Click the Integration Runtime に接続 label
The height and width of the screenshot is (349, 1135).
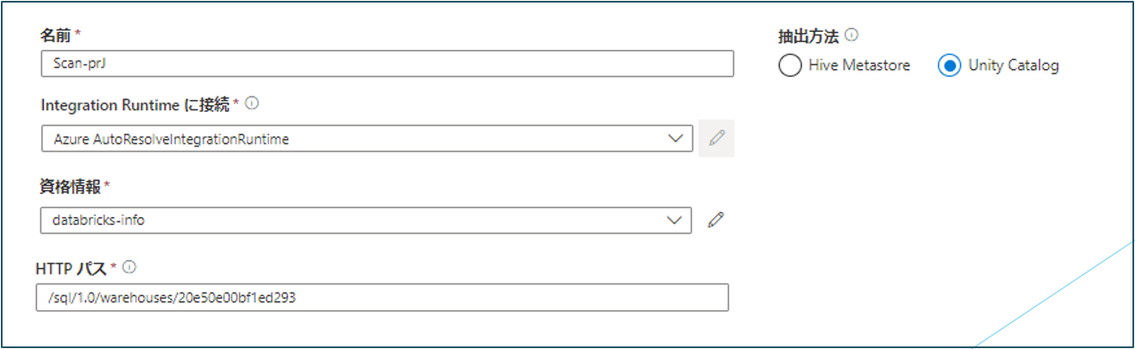point(135,104)
